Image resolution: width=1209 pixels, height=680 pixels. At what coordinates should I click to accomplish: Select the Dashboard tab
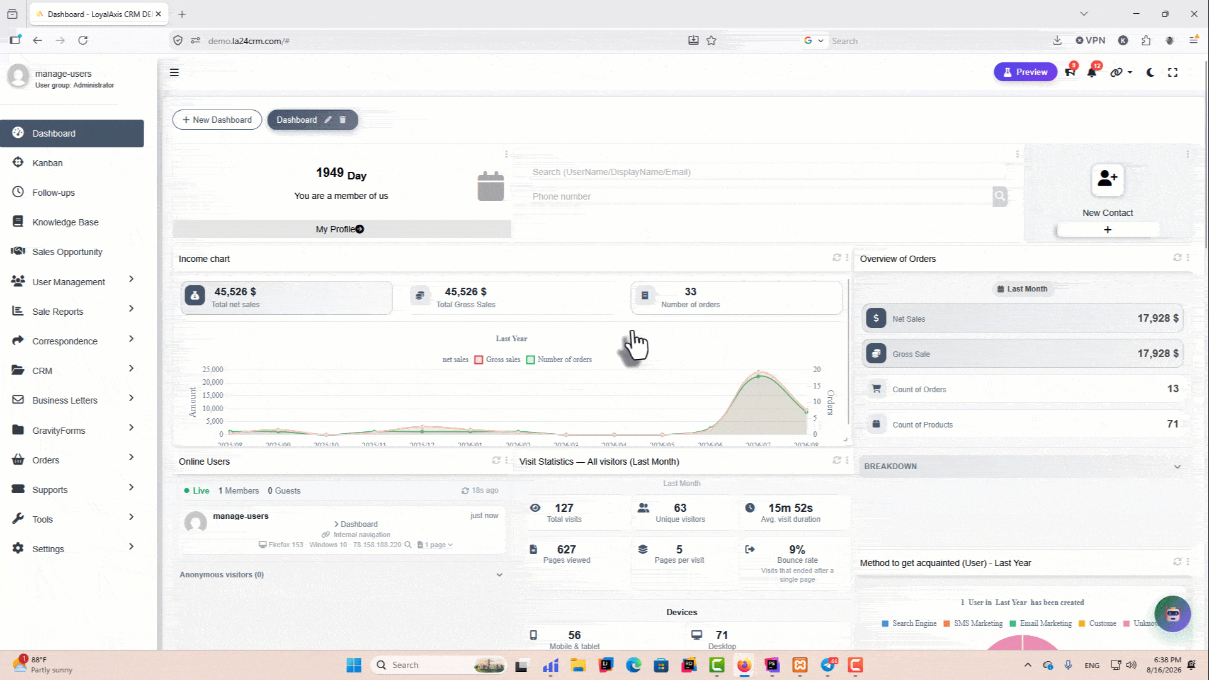pos(297,120)
